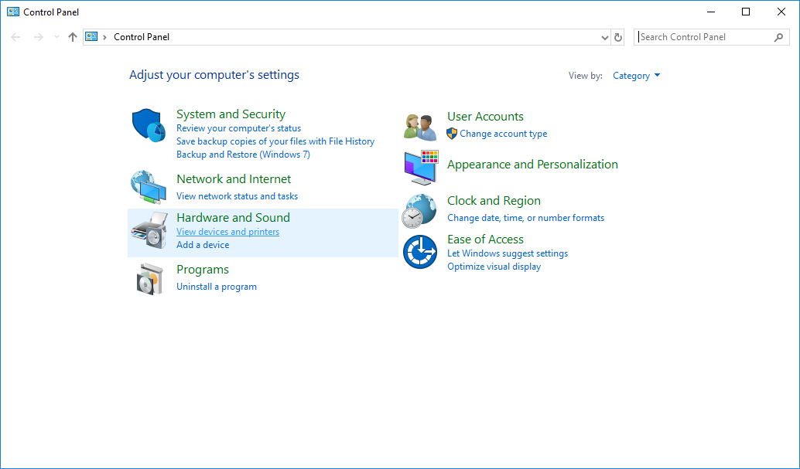Select Change date, time, or number formats
This screenshot has height=469, width=800.
tap(525, 218)
